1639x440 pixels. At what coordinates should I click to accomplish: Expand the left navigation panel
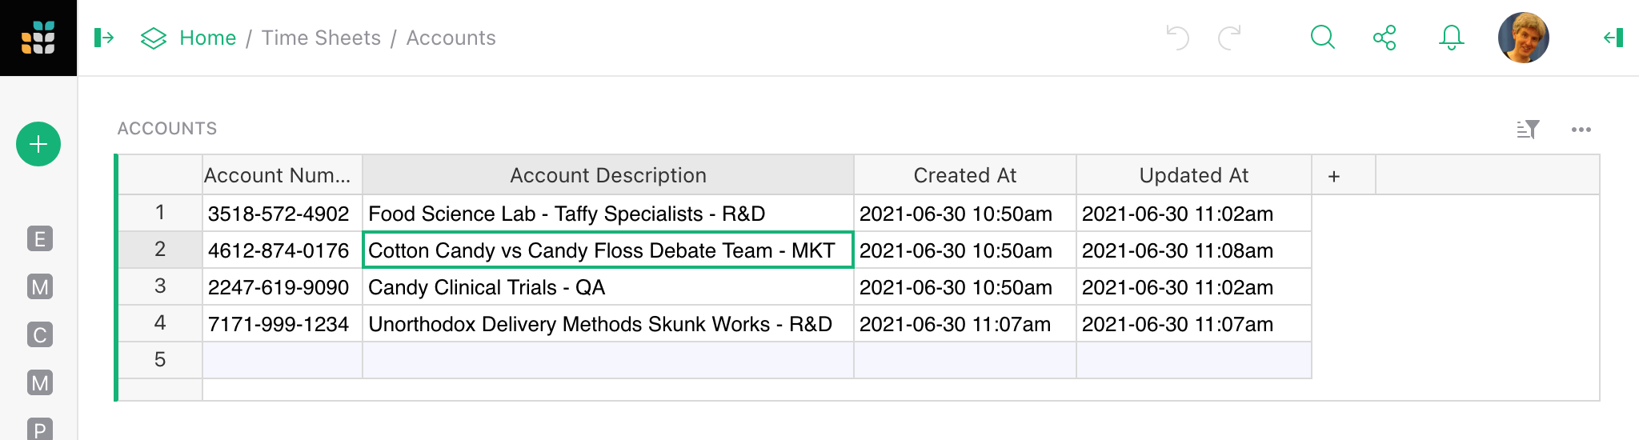(104, 38)
